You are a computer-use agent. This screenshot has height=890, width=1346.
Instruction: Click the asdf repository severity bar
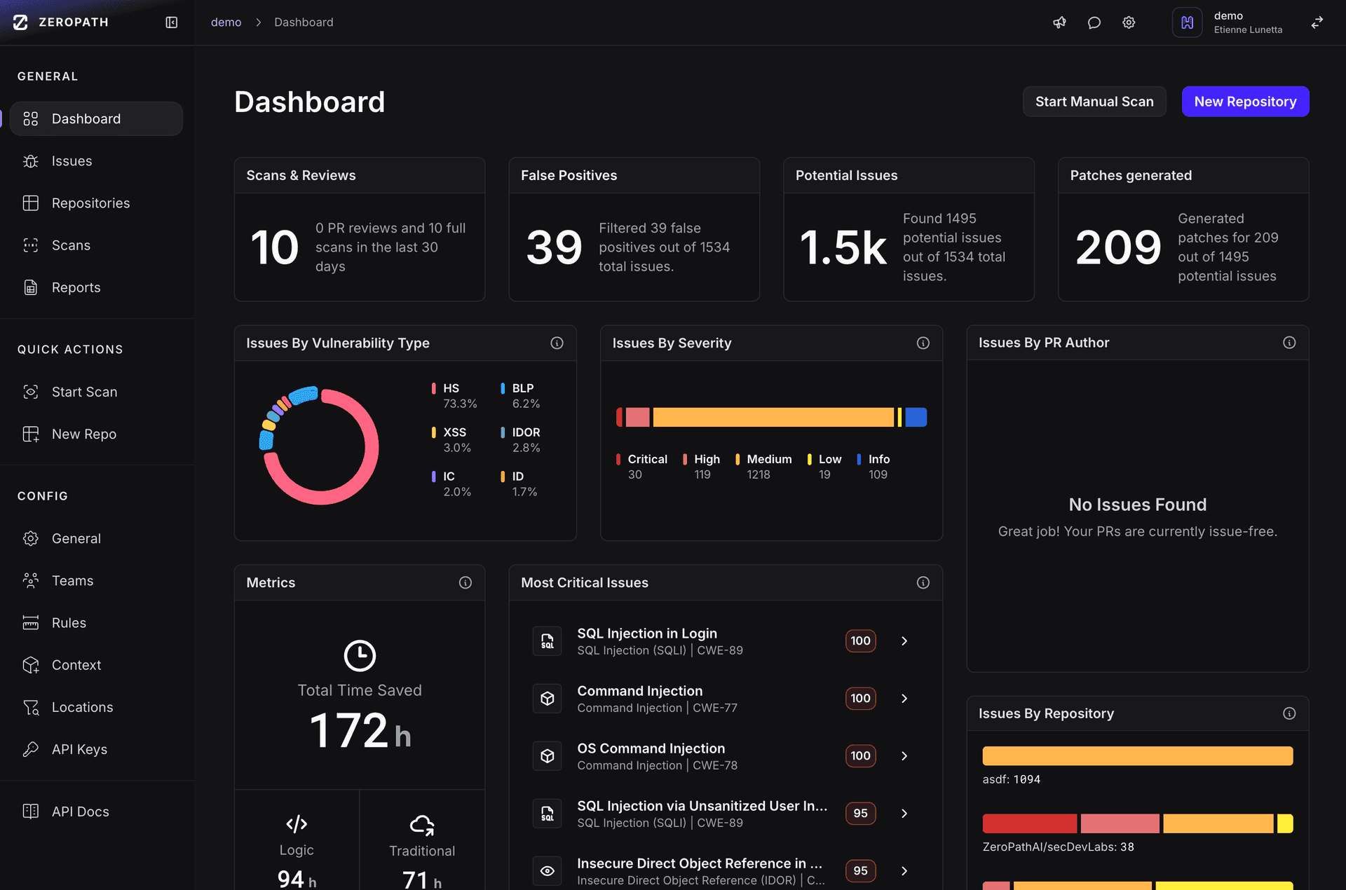tap(1137, 755)
